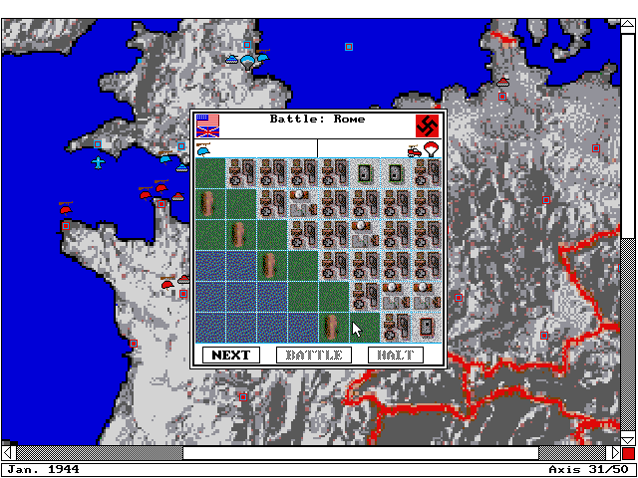This screenshot has width=638, height=478.
Task: Click the domed building tile in grid's third row
Action: point(365,235)
